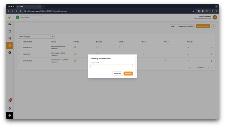Open browser home page
225x127 pixels.
pos(20,11)
